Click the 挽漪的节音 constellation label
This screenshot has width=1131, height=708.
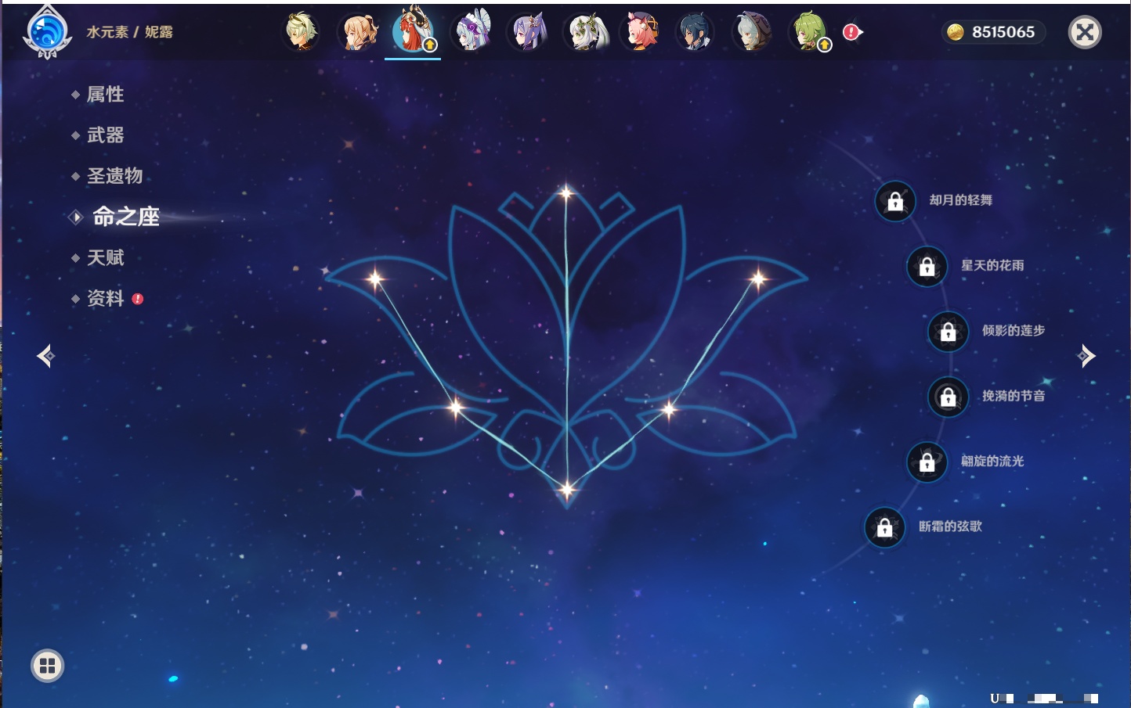click(1014, 396)
